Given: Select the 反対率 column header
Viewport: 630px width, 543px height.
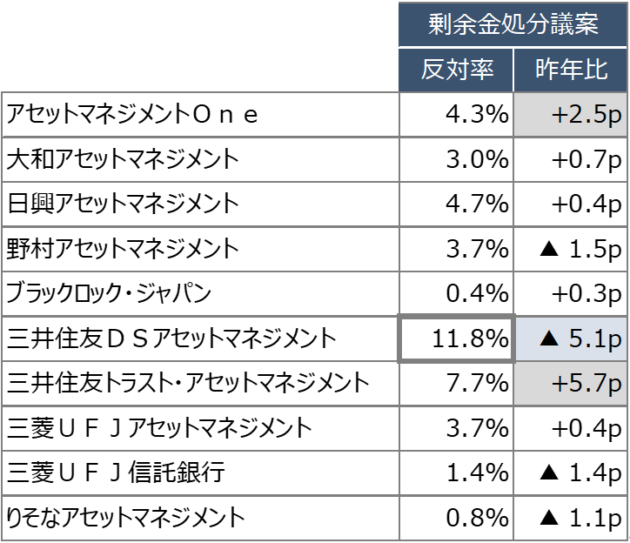Looking at the screenshot, I should [456, 70].
